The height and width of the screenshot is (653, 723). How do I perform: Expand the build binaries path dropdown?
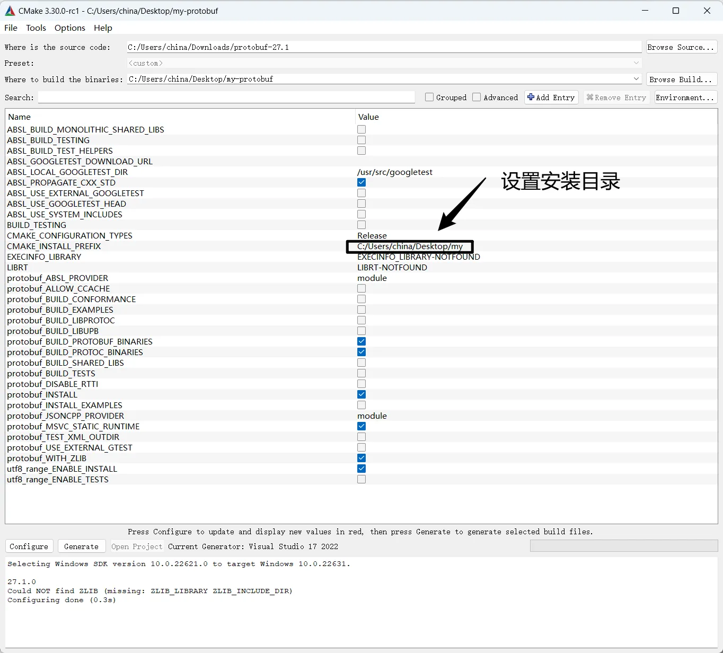(x=636, y=79)
